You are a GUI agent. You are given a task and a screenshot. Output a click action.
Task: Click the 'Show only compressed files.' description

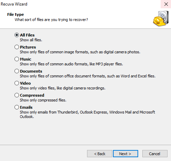point(43,100)
